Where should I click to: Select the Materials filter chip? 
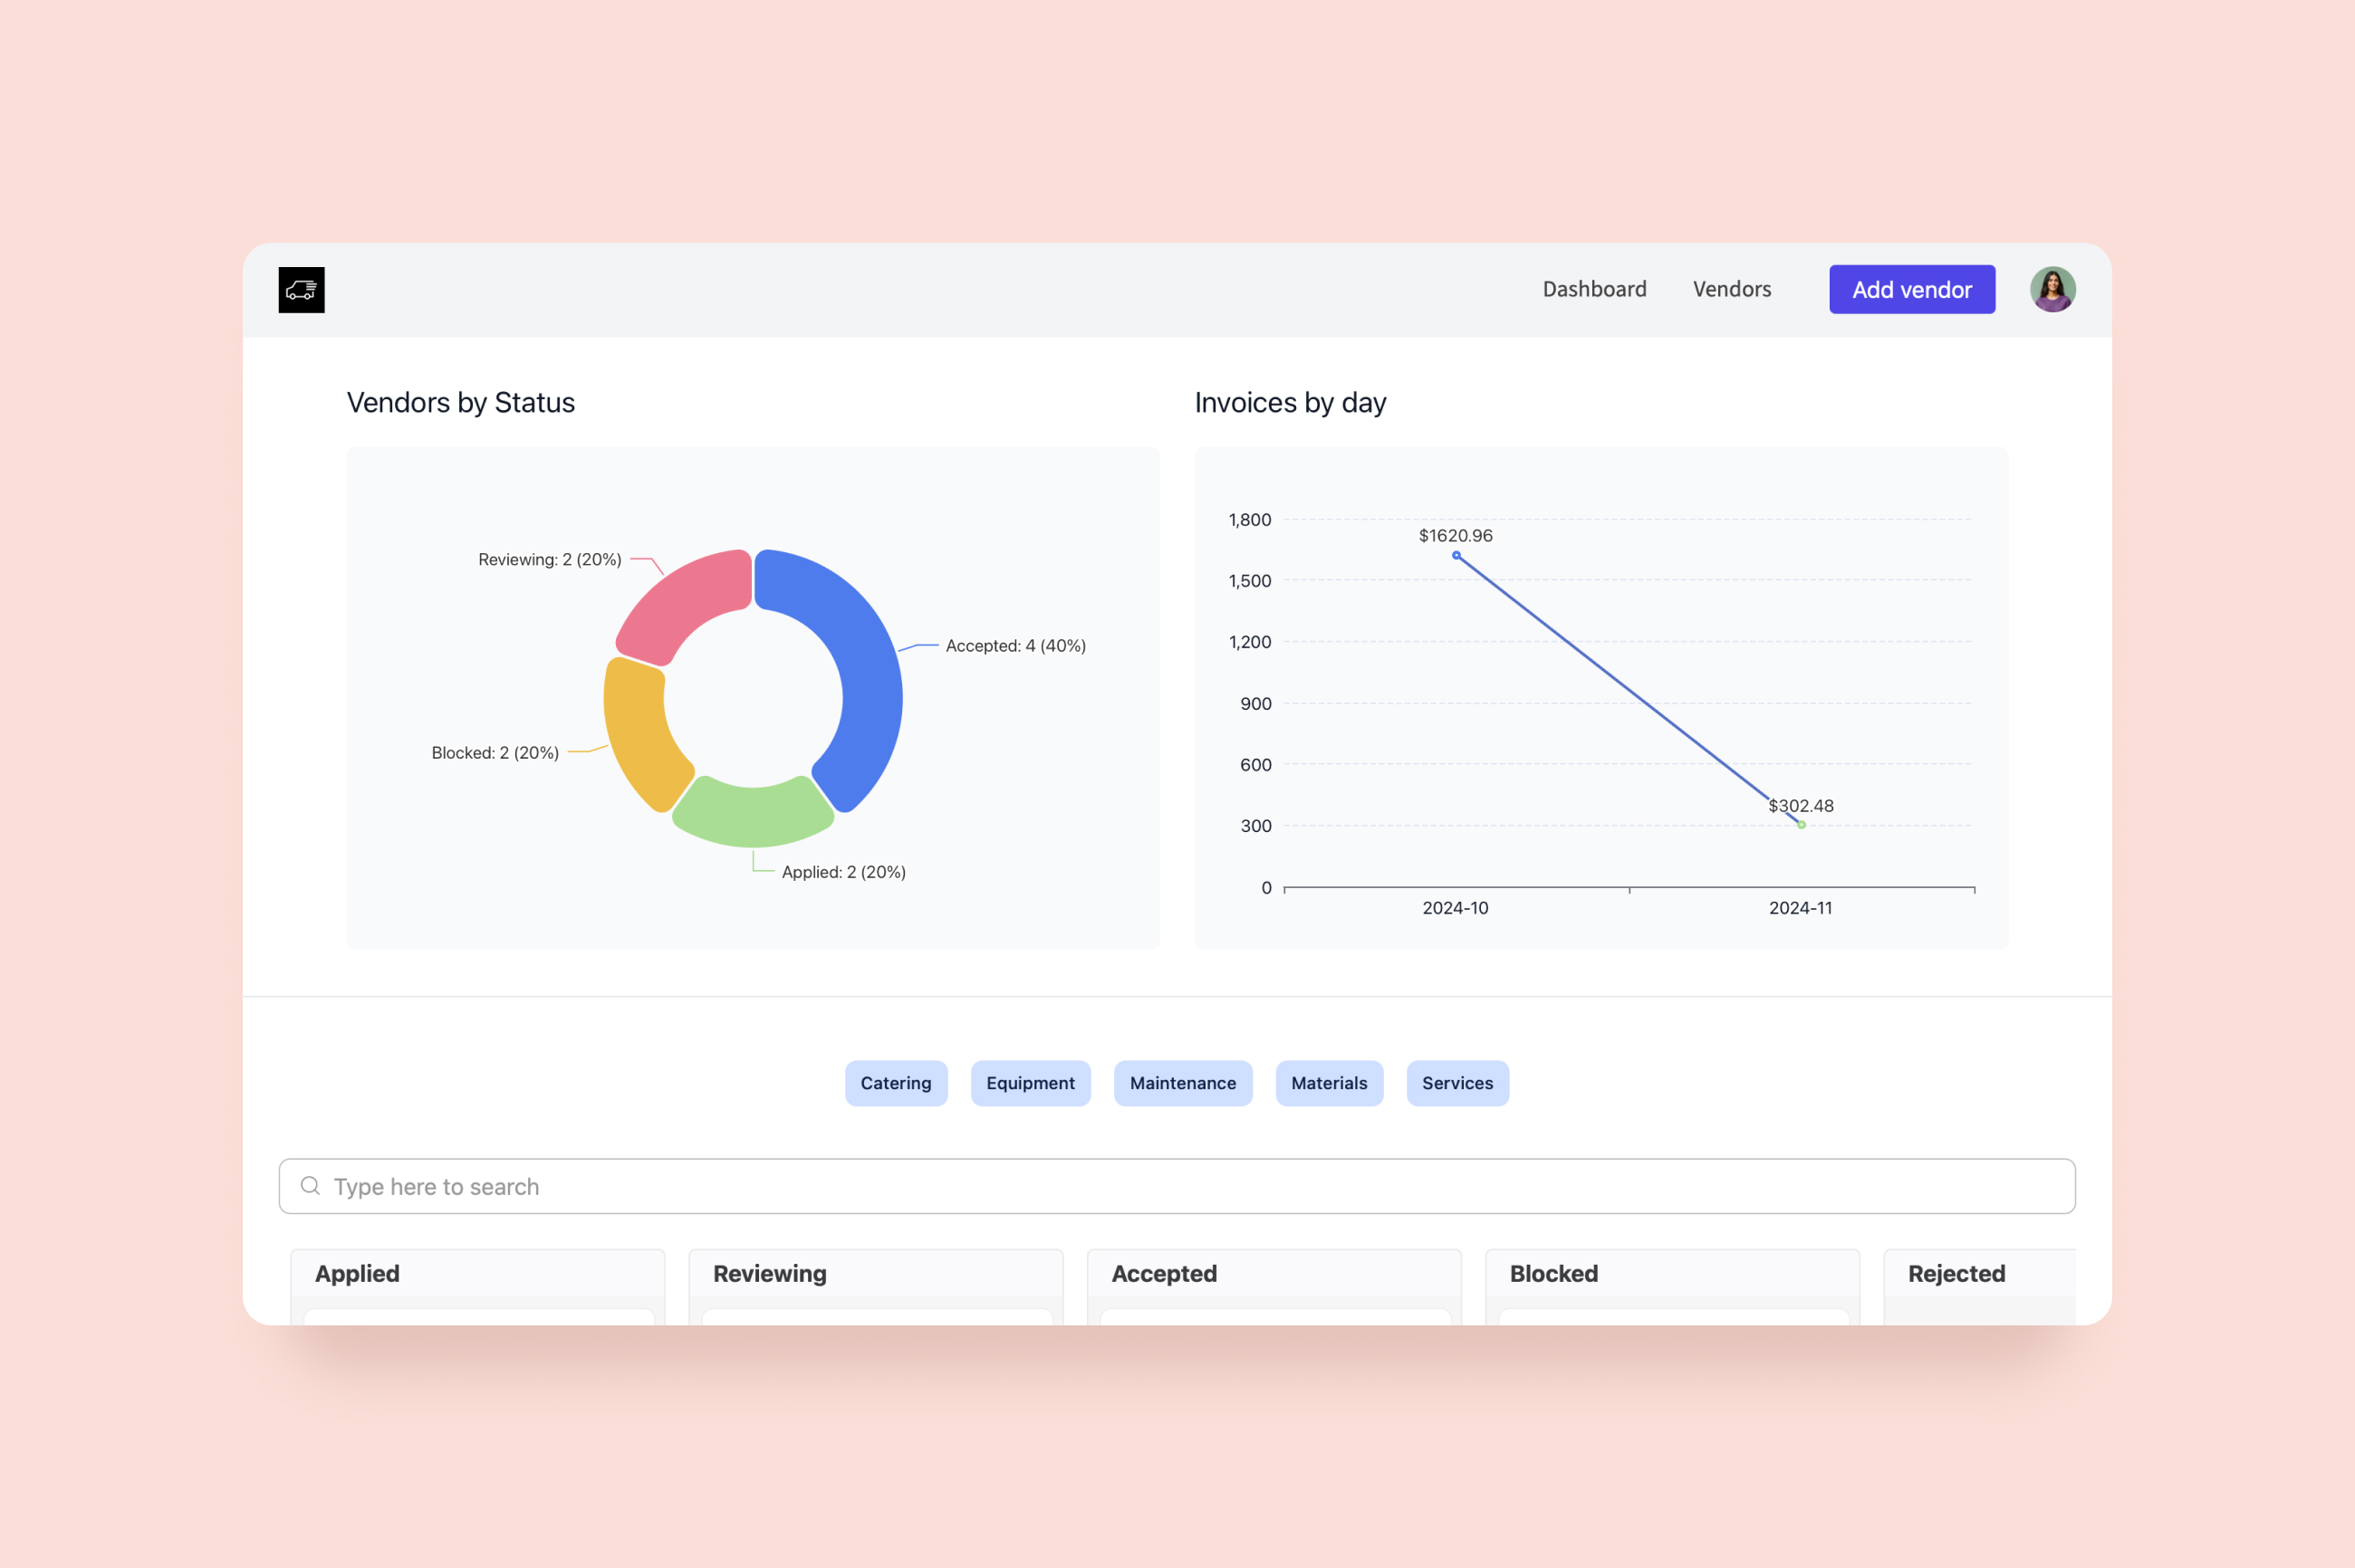[x=1329, y=1083]
